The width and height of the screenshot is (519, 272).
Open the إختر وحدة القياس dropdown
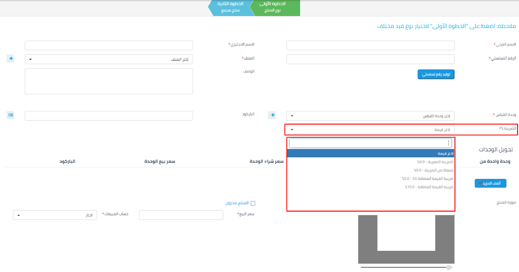[x=370, y=116]
